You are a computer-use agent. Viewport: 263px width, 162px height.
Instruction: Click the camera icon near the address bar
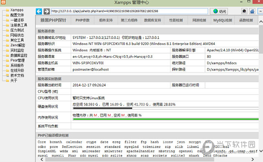coord(244,11)
